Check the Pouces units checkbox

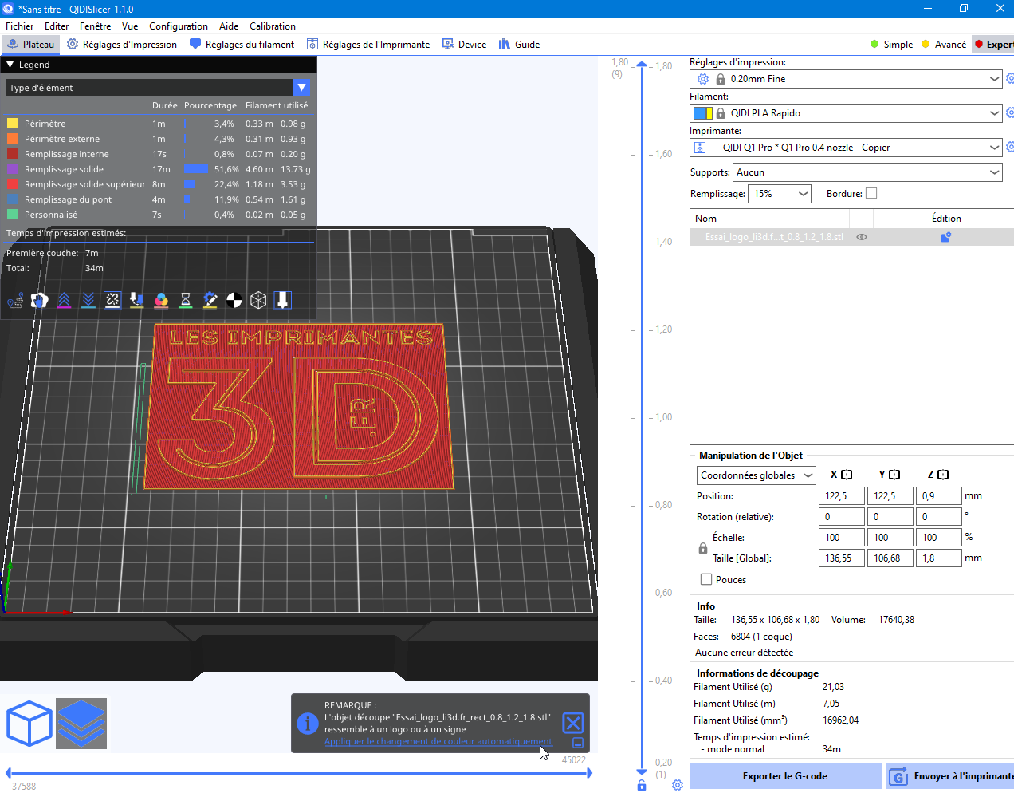click(705, 580)
